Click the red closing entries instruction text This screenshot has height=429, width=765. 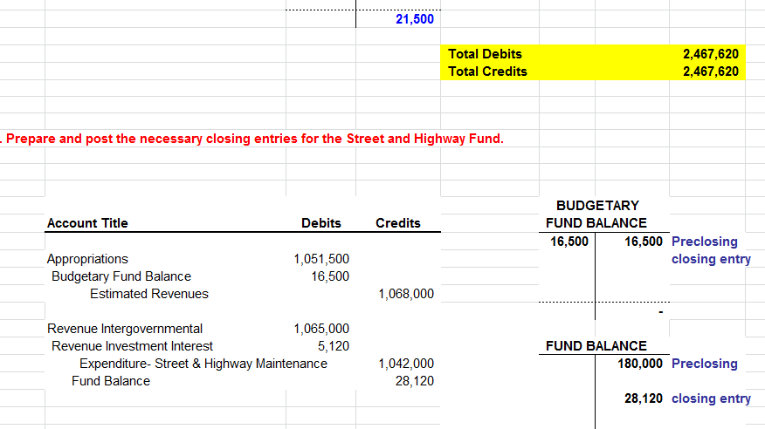254,139
